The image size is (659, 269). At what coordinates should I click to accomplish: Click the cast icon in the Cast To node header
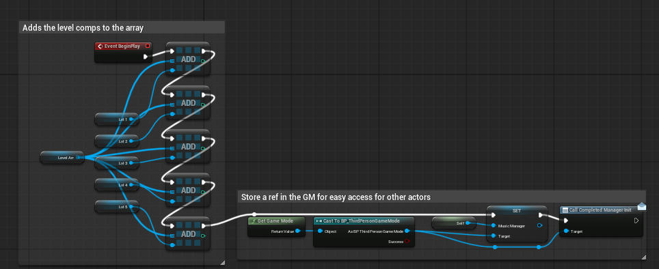coord(319,221)
